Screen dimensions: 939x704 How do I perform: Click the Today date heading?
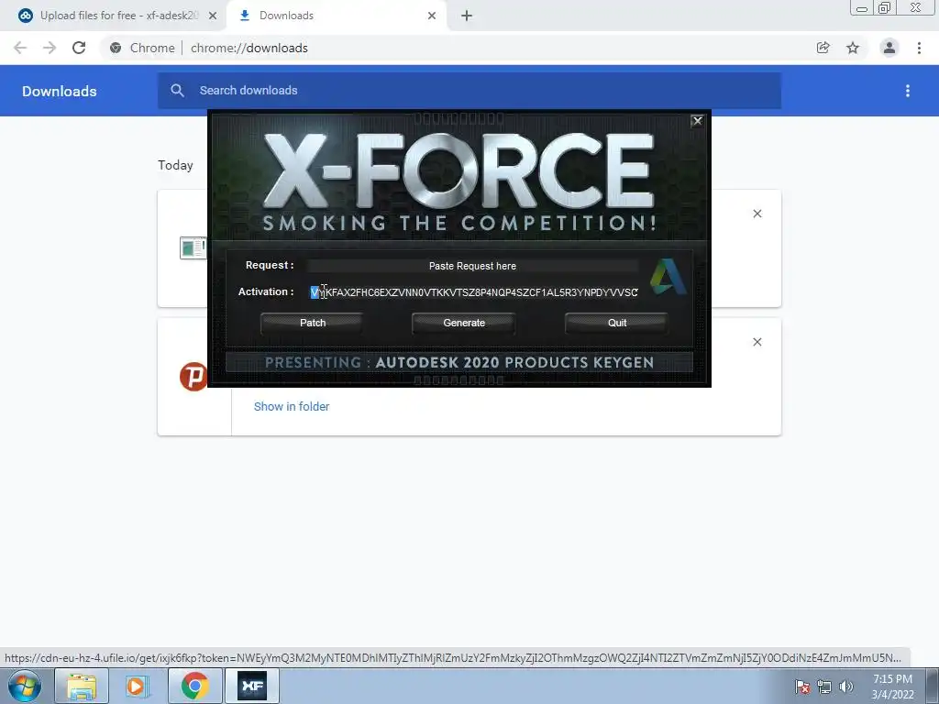[x=175, y=165]
